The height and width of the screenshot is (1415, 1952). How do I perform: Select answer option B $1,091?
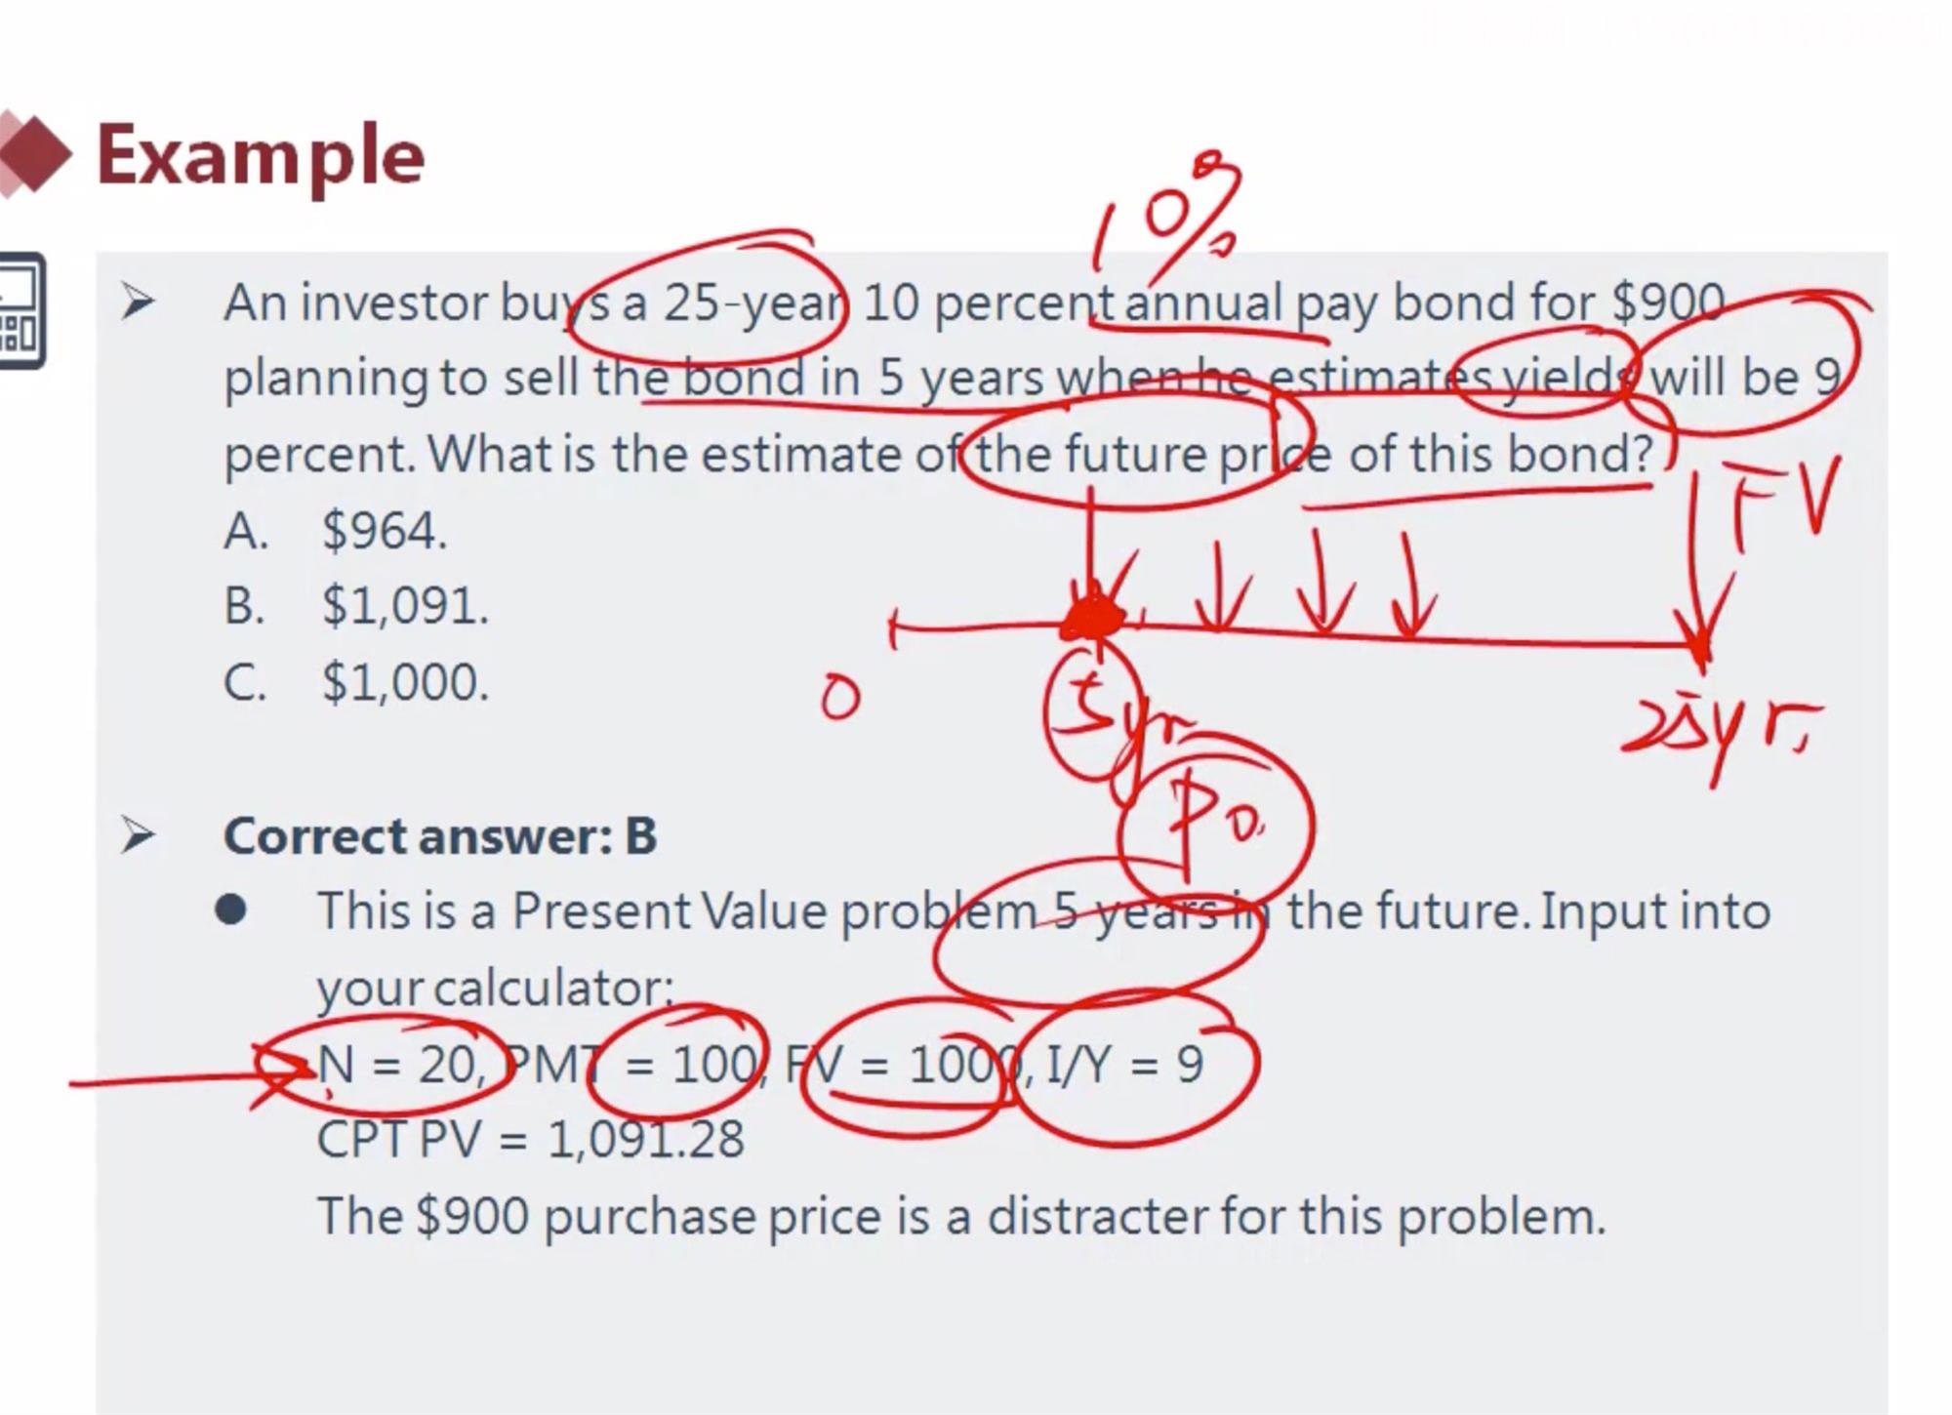pyautogui.click(x=356, y=606)
